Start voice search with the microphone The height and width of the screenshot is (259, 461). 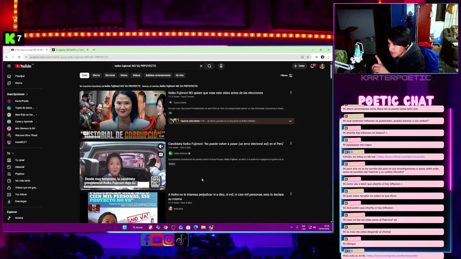[221, 66]
